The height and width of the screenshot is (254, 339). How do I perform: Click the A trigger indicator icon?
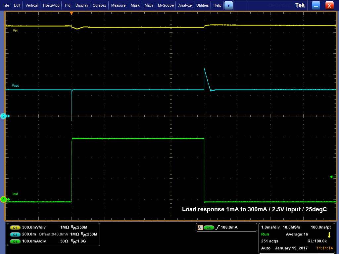point(200,228)
